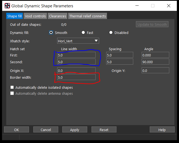This screenshot has width=179, height=143.
Task: Enable Automatically delete isolated shapes
Action: (x=12, y=87)
